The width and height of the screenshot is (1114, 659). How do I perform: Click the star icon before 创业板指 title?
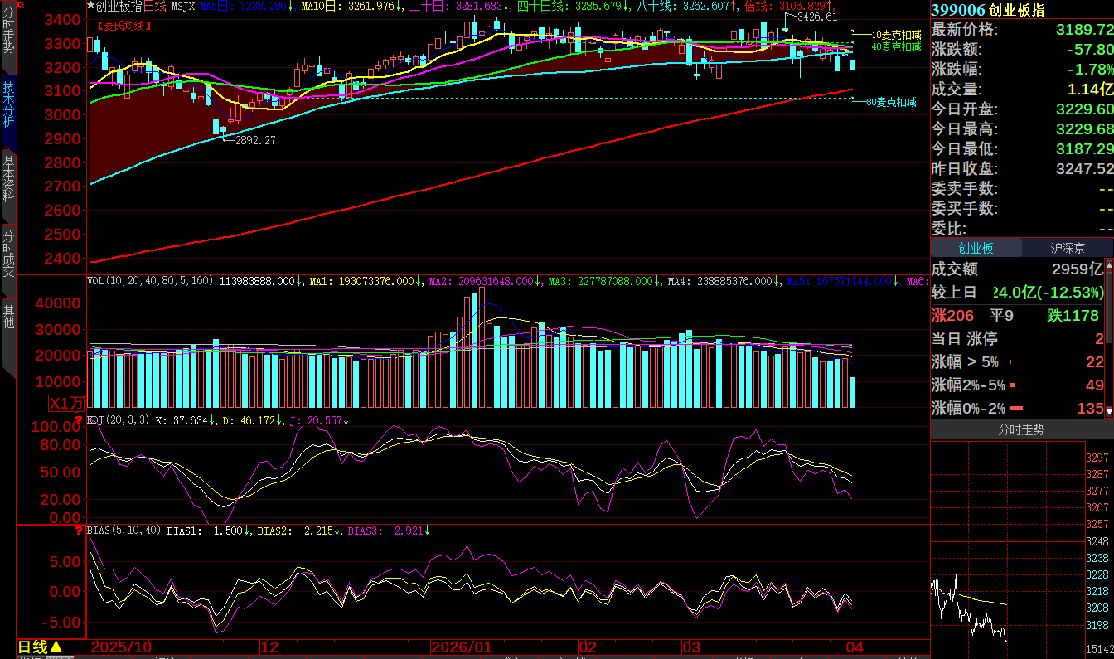91,6
